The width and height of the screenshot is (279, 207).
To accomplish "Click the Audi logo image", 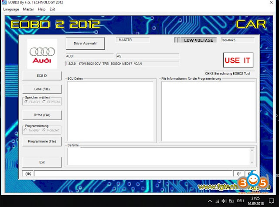I will (x=42, y=54).
